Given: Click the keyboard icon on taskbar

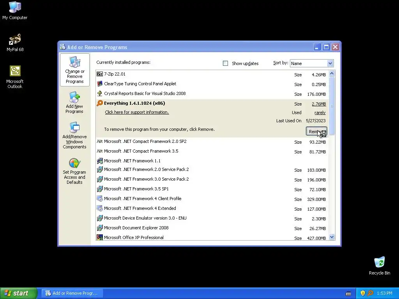Looking at the screenshot, I should click(348, 294).
